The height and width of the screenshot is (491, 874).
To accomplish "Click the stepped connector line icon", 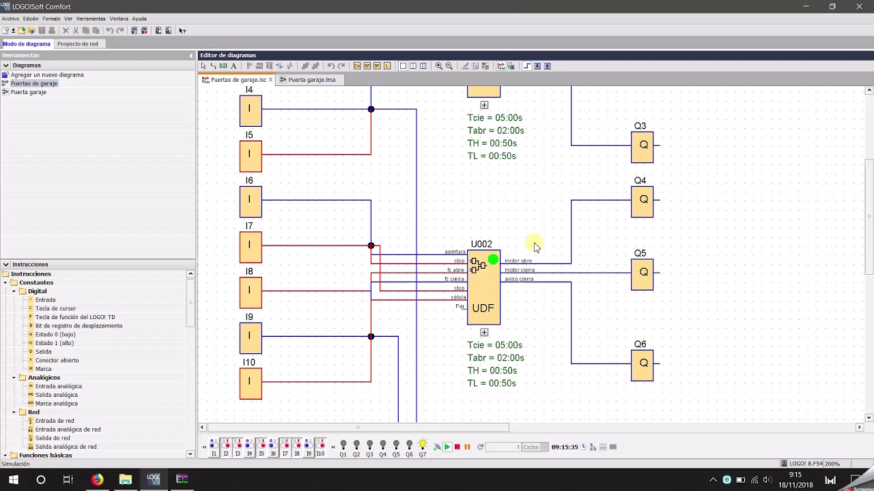I will pyautogui.click(x=526, y=66).
